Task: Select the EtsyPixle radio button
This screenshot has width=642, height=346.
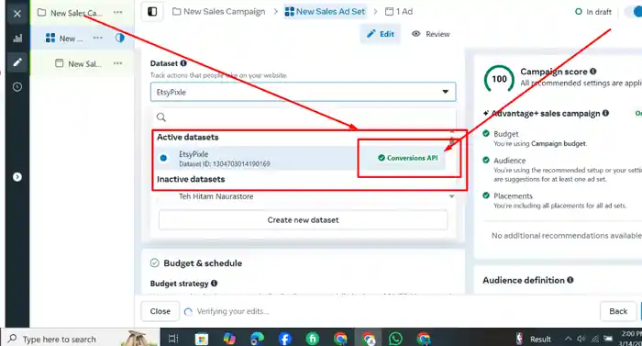Action: (x=163, y=158)
